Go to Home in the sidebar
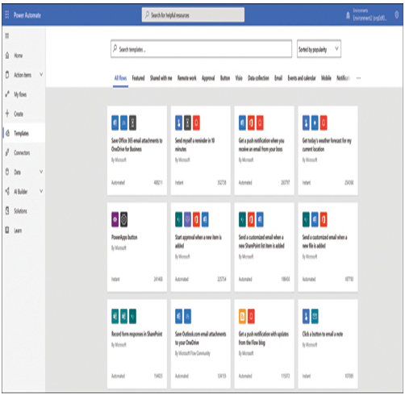This screenshot has height=395, width=405. [x=19, y=56]
